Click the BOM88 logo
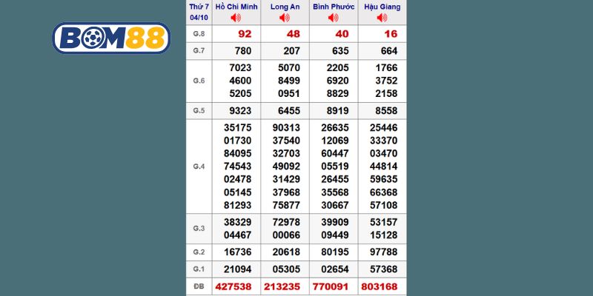 point(111,37)
